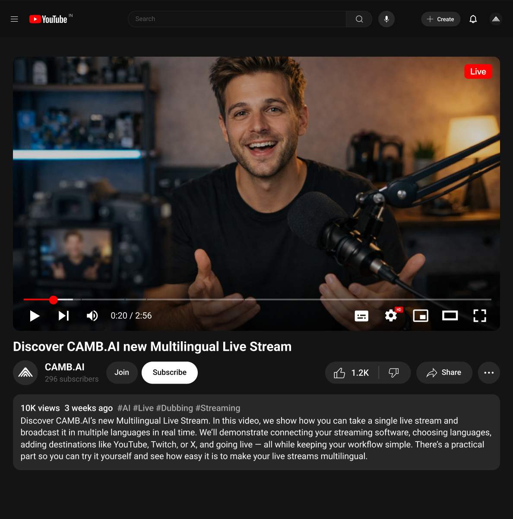Enter full screen mode
Image resolution: width=513 pixels, height=519 pixels.
point(480,316)
